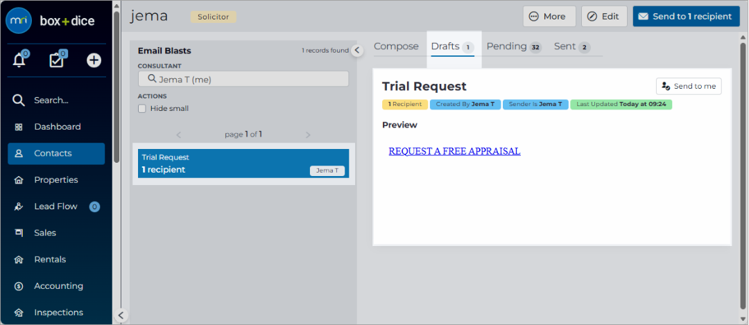The width and height of the screenshot is (749, 325).
Task: Open the notifications bell icon
Action: click(x=19, y=60)
